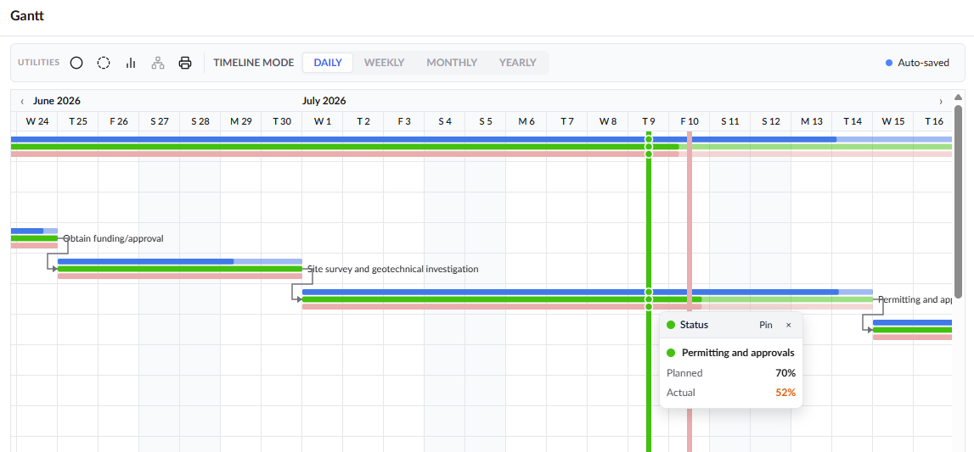974x452 pixels.
Task: Click the W 15 day column header
Action: (893, 121)
